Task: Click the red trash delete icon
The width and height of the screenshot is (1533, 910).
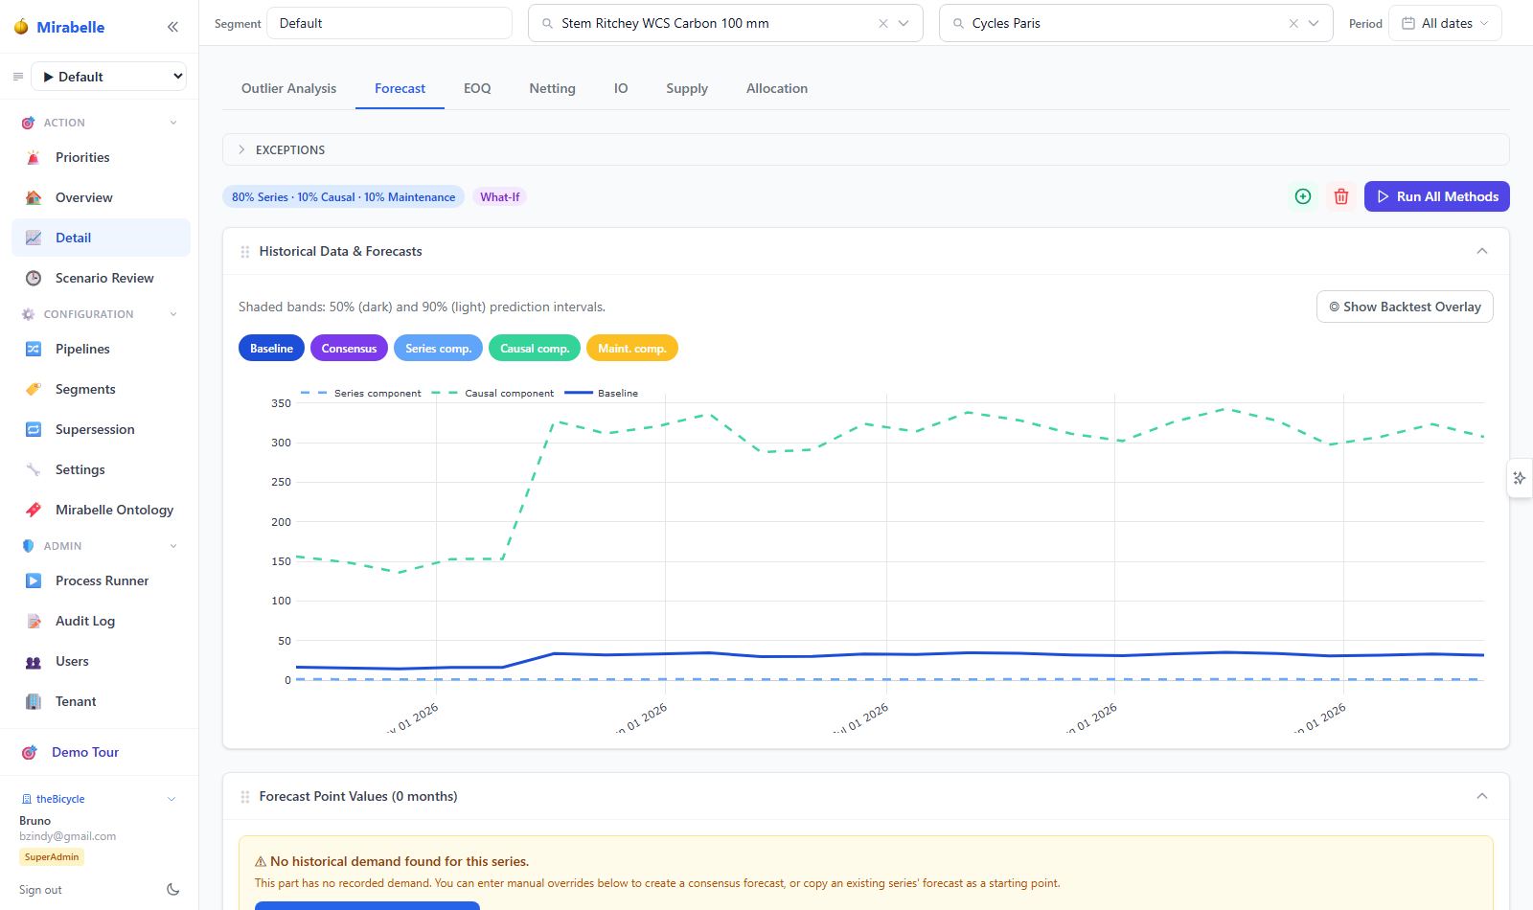Action: [1341, 196]
